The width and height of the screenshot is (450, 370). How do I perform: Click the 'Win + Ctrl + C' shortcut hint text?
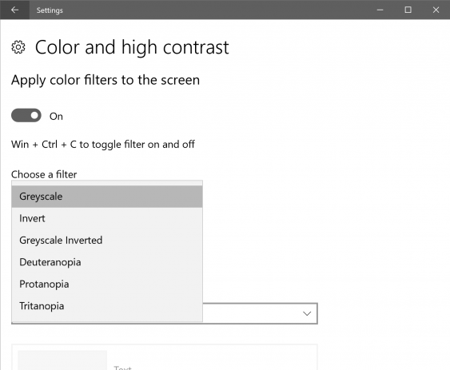103,145
